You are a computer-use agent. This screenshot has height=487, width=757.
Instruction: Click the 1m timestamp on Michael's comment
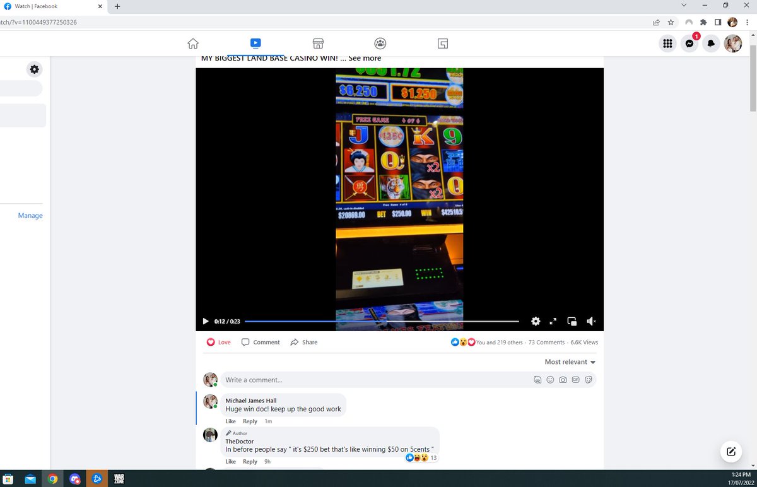tap(268, 421)
